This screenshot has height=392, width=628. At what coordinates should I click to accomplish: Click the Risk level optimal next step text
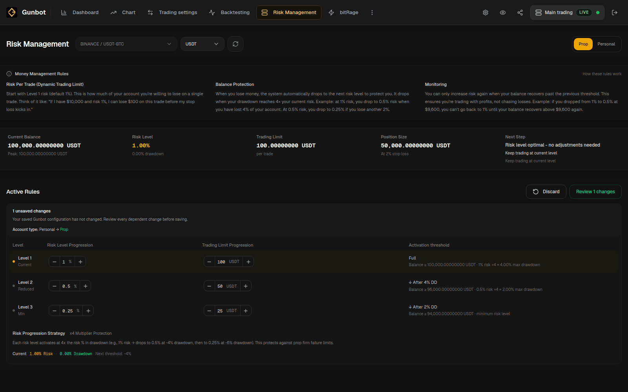tap(553, 145)
